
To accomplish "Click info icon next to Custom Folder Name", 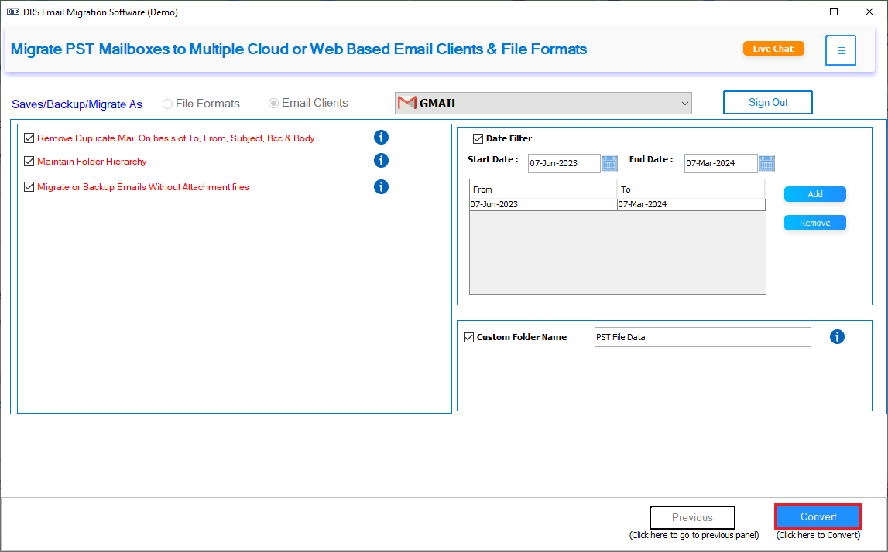I will pos(837,337).
